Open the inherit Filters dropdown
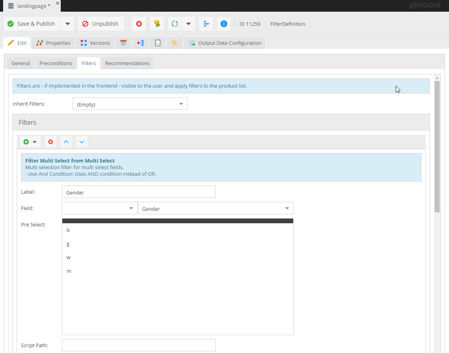Image resolution: width=449 pixels, height=353 pixels. click(181, 104)
